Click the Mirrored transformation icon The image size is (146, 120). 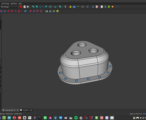click(x=46, y=11)
